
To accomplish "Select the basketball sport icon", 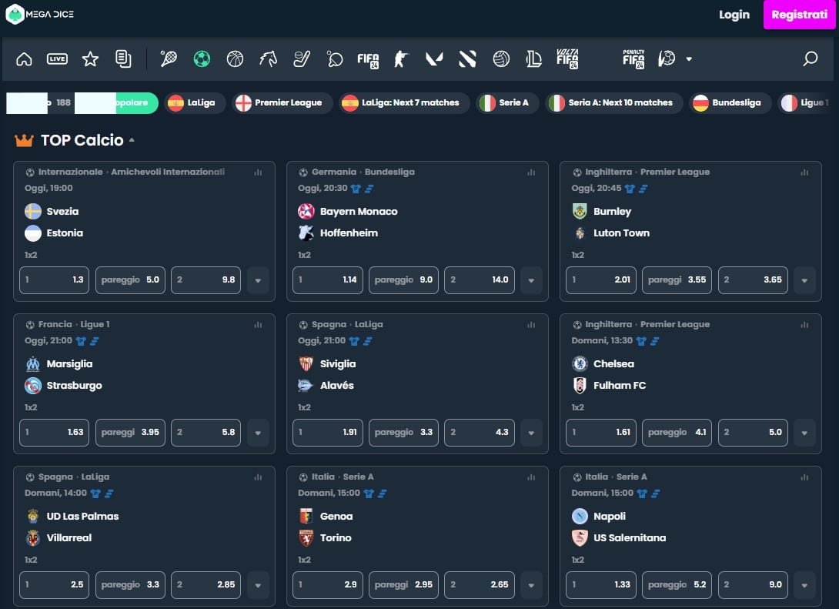I will [x=235, y=59].
